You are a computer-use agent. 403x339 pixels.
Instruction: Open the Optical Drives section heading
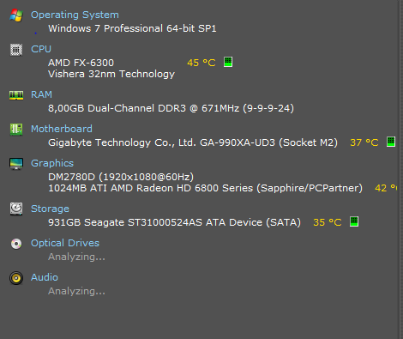point(65,243)
